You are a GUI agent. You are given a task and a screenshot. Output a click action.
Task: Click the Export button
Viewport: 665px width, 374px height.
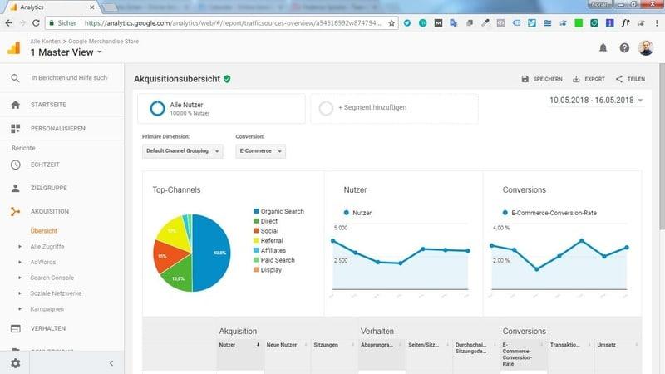point(589,79)
